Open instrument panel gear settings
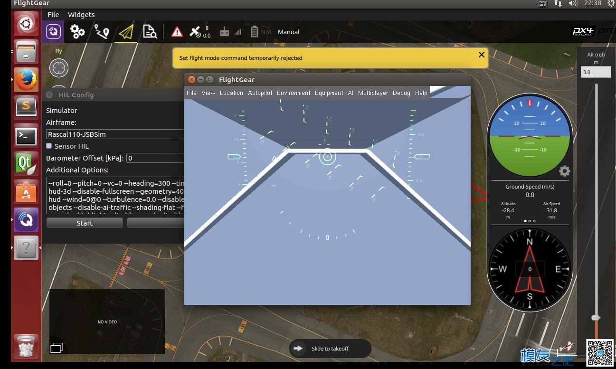Screen dimensions: 616x369 tap(564, 171)
